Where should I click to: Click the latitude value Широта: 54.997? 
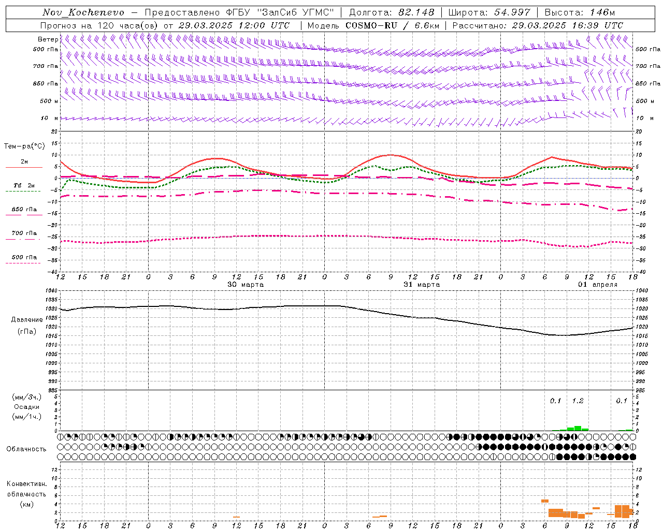(x=489, y=12)
